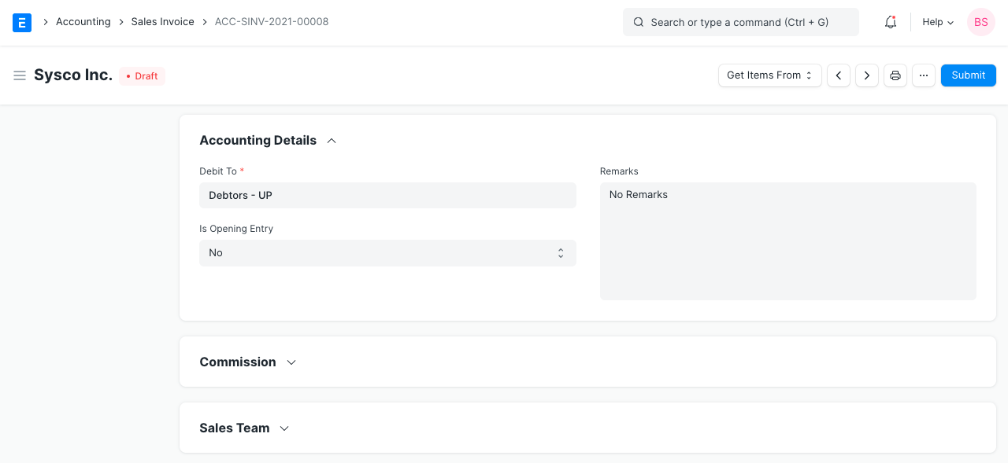
Task: Open the Get Items From dropdown
Action: coord(769,75)
